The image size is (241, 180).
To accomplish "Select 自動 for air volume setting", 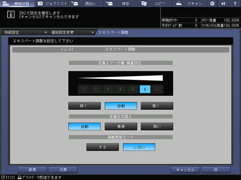I will [121, 106].
